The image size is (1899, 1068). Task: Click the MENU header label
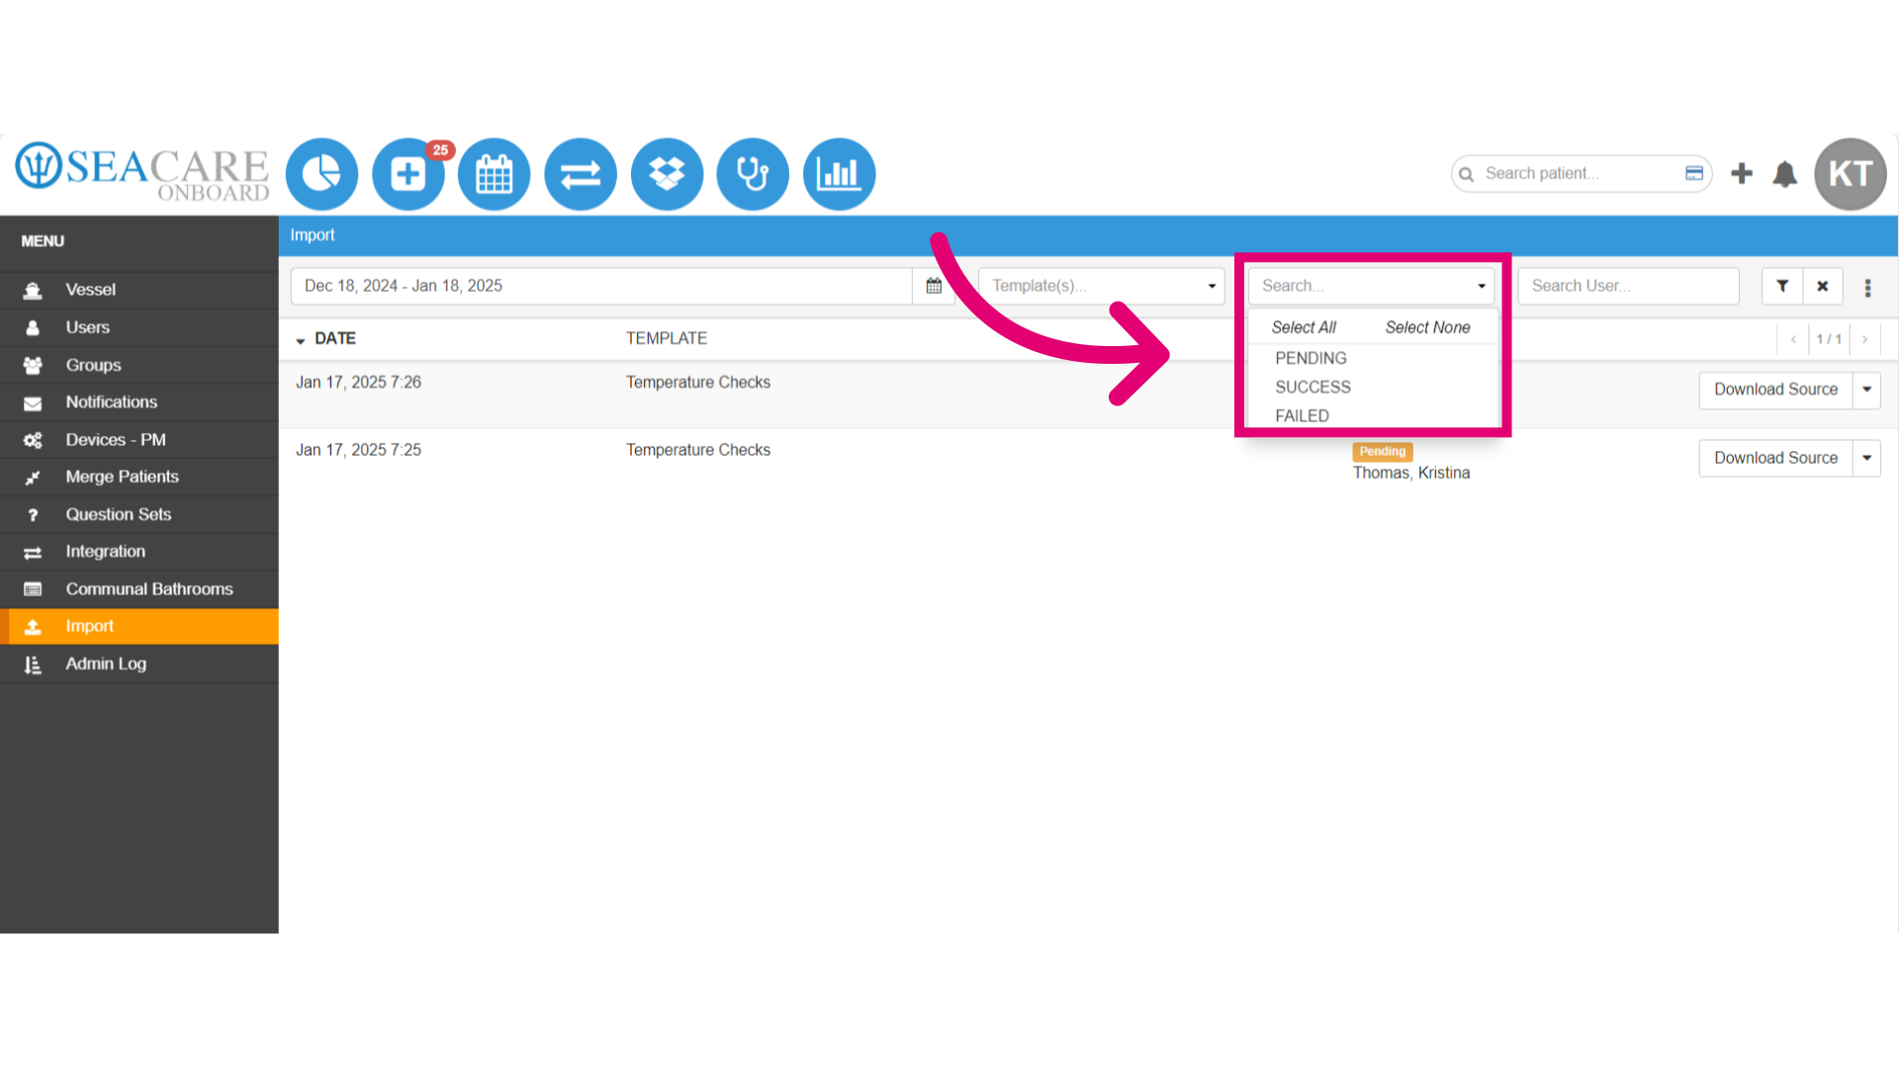tap(43, 241)
